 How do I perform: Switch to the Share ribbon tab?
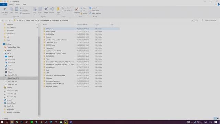pyautogui.click(x=18, y=4)
